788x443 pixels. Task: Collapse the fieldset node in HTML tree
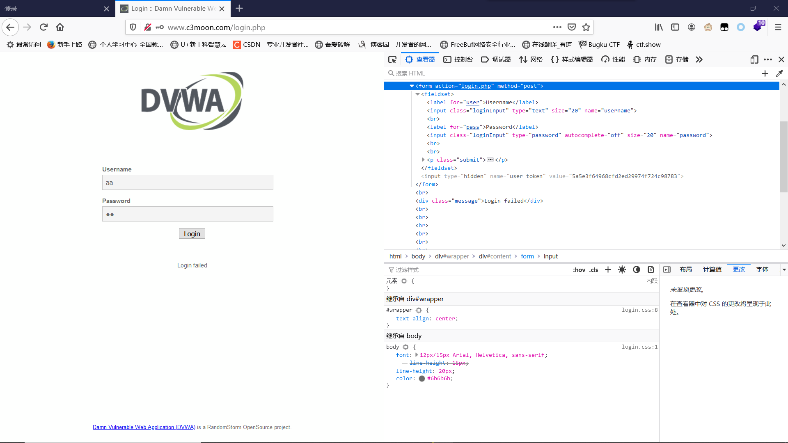[417, 94]
